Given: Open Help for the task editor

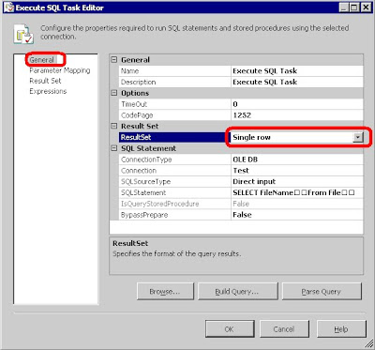Looking at the screenshot, I should click(x=341, y=329).
